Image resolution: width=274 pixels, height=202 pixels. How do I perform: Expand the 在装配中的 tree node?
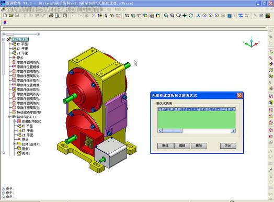point(15,121)
